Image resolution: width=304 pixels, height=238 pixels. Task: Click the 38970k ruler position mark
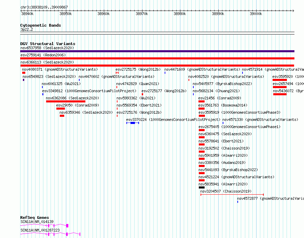[x=142, y=14]
